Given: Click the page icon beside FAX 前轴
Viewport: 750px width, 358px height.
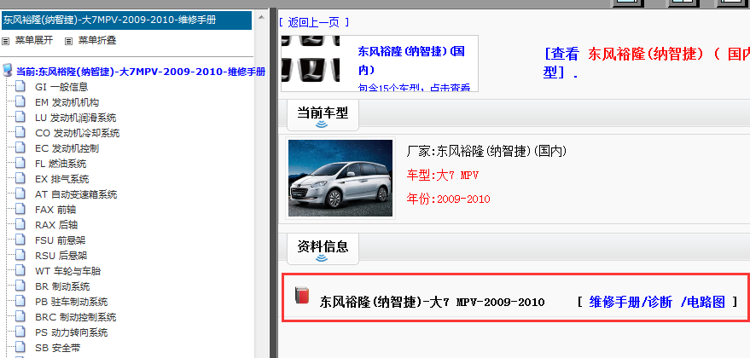Looking at the screenshot, I should pos(20,210).
